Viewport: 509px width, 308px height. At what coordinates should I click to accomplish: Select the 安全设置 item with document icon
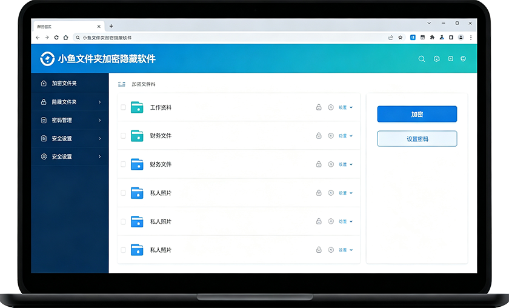tap(70, 138)
